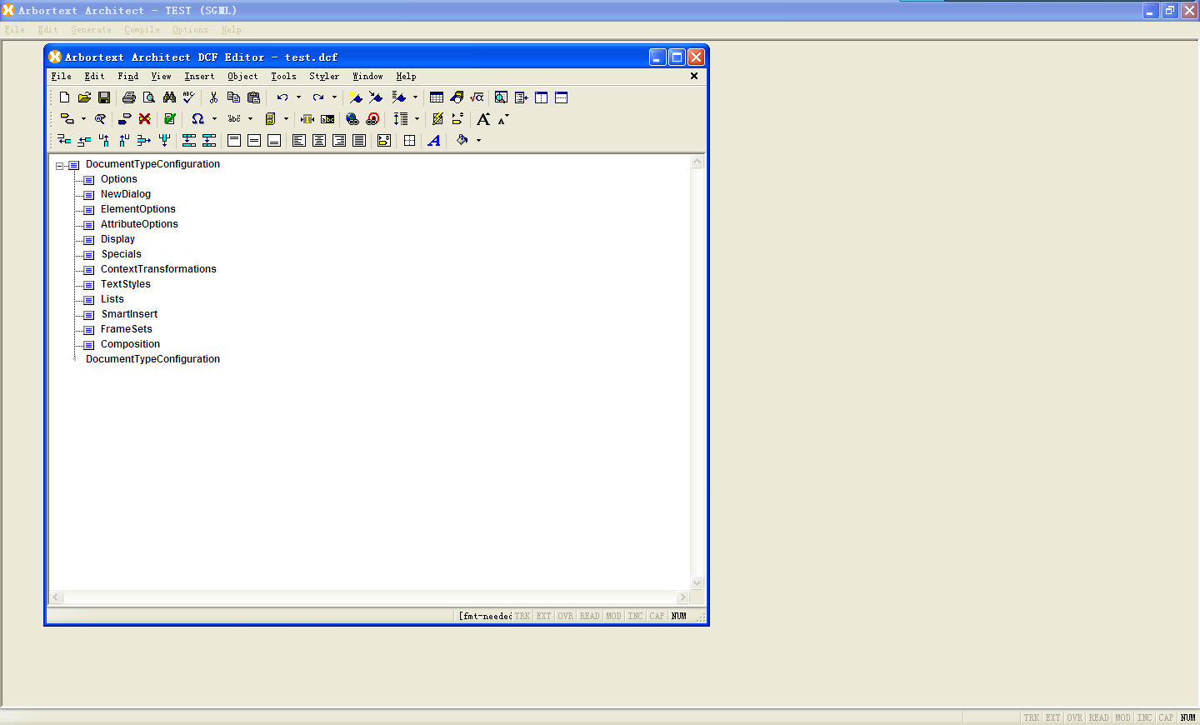Screen dimensions: 1200x725
Task: Open the dropdown beside the insert markup tags icon
Action: pos(83,119)
